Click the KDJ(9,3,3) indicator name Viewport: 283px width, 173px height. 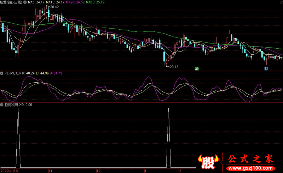12,73
